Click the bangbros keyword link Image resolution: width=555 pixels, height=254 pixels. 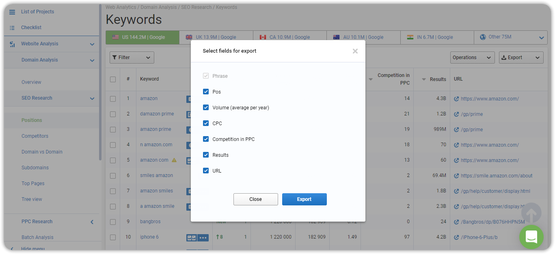[150, 222]
